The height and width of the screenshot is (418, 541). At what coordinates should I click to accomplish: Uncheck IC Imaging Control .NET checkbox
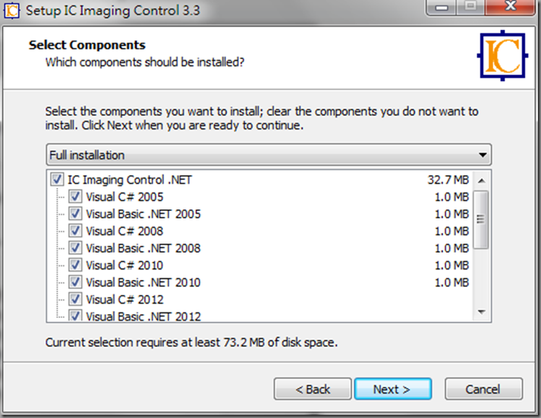(x=57, y=180)
